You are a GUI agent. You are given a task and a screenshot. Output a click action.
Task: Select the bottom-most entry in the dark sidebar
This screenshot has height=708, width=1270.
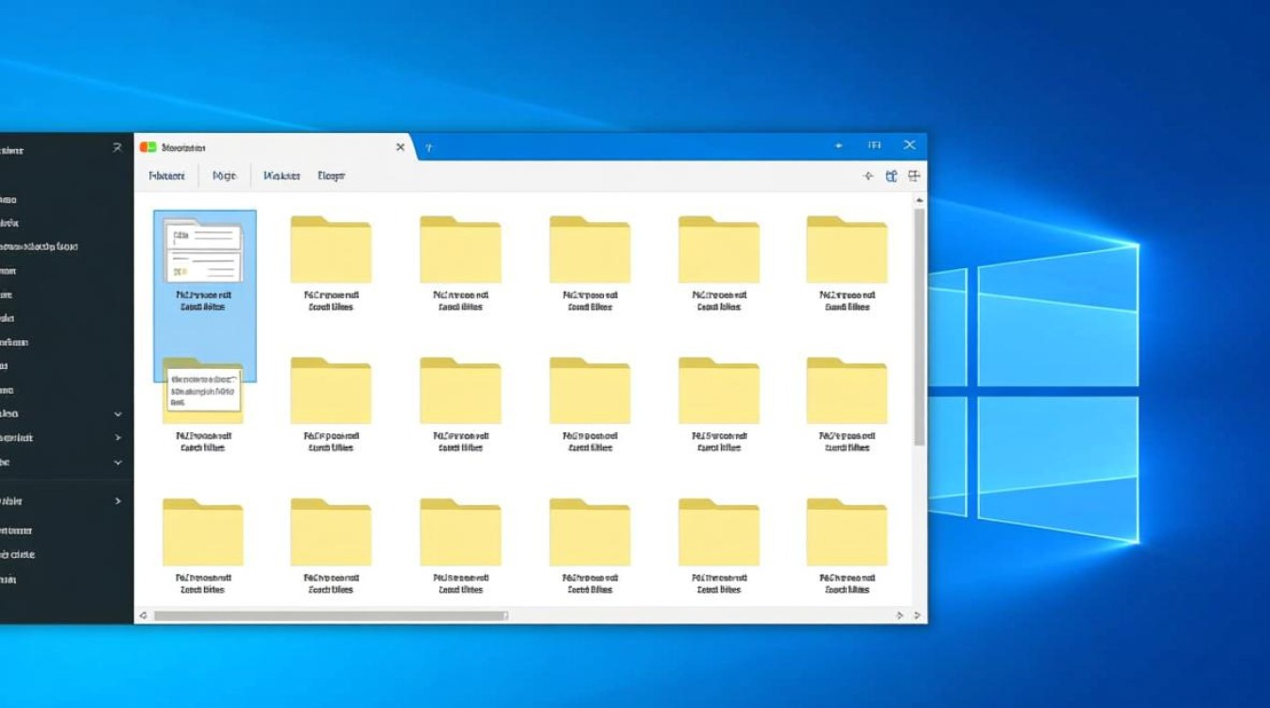tap(28, 580)
